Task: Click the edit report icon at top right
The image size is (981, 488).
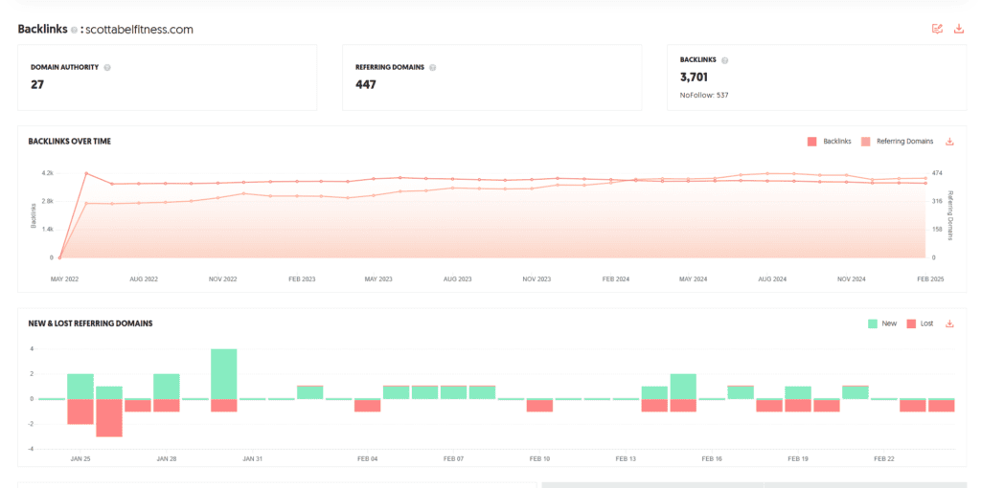Action: 937,29
